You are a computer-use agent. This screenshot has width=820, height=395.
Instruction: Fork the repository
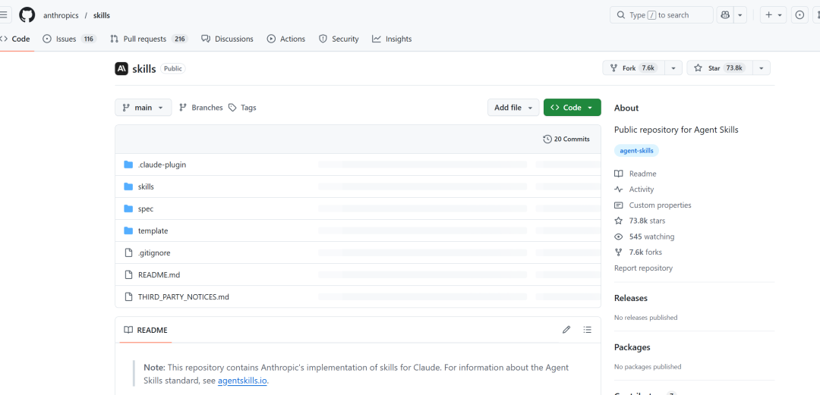tap(633, 68)
